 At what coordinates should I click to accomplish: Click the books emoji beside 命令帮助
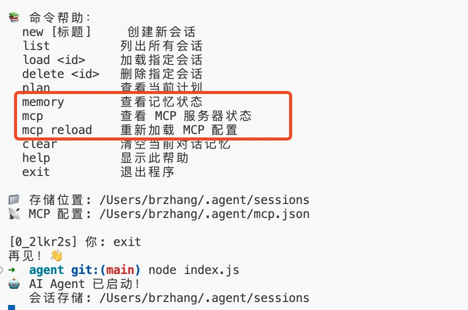[x=14, y=17]
